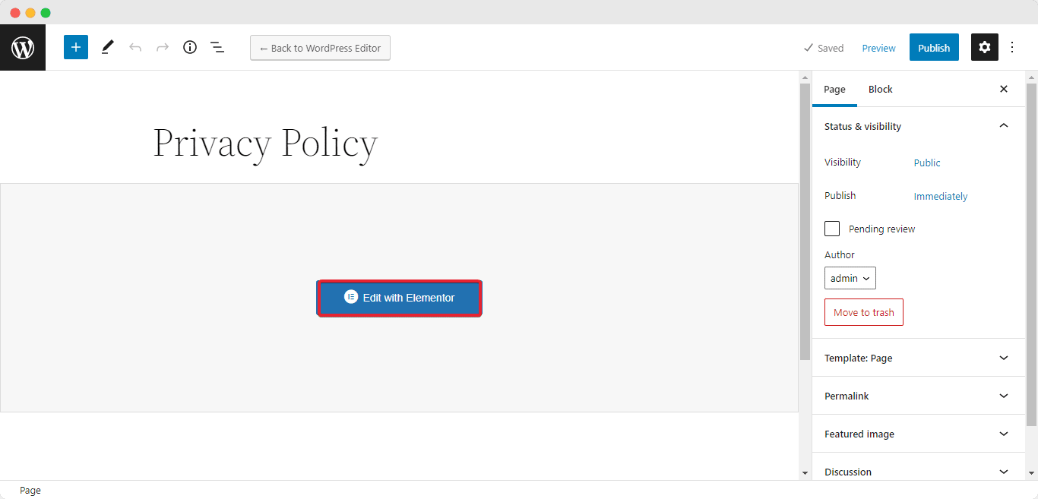
Task: Click the Move to trash button
Action: pos(863,311)
